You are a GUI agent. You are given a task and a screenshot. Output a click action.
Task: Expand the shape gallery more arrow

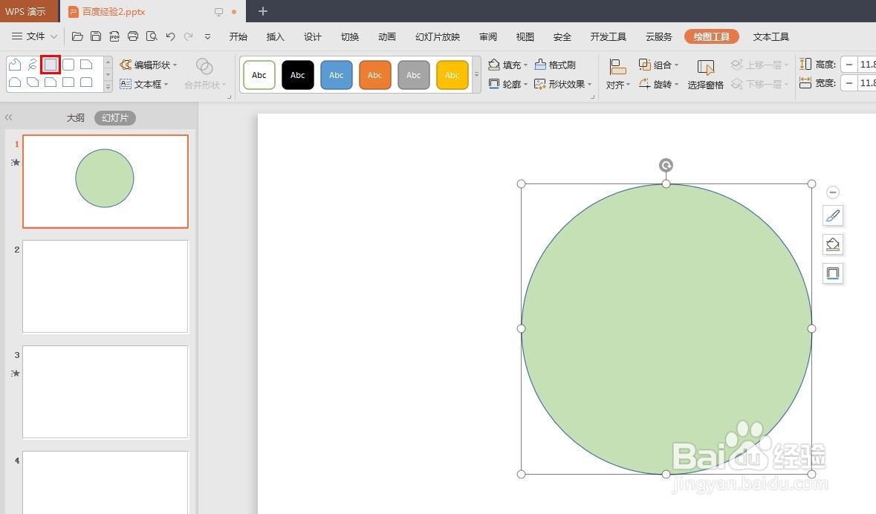pyautogui.click(x=108, y=87)
